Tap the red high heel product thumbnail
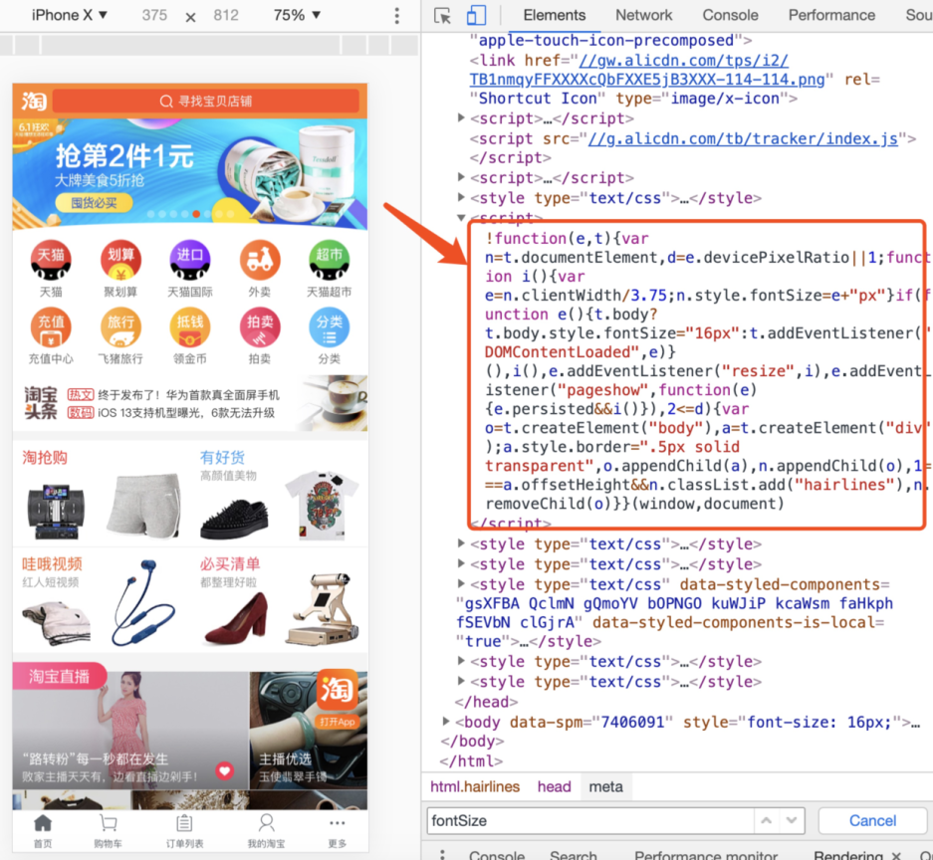The width and height of the screenshot is (933, 860). click(235, 619)
